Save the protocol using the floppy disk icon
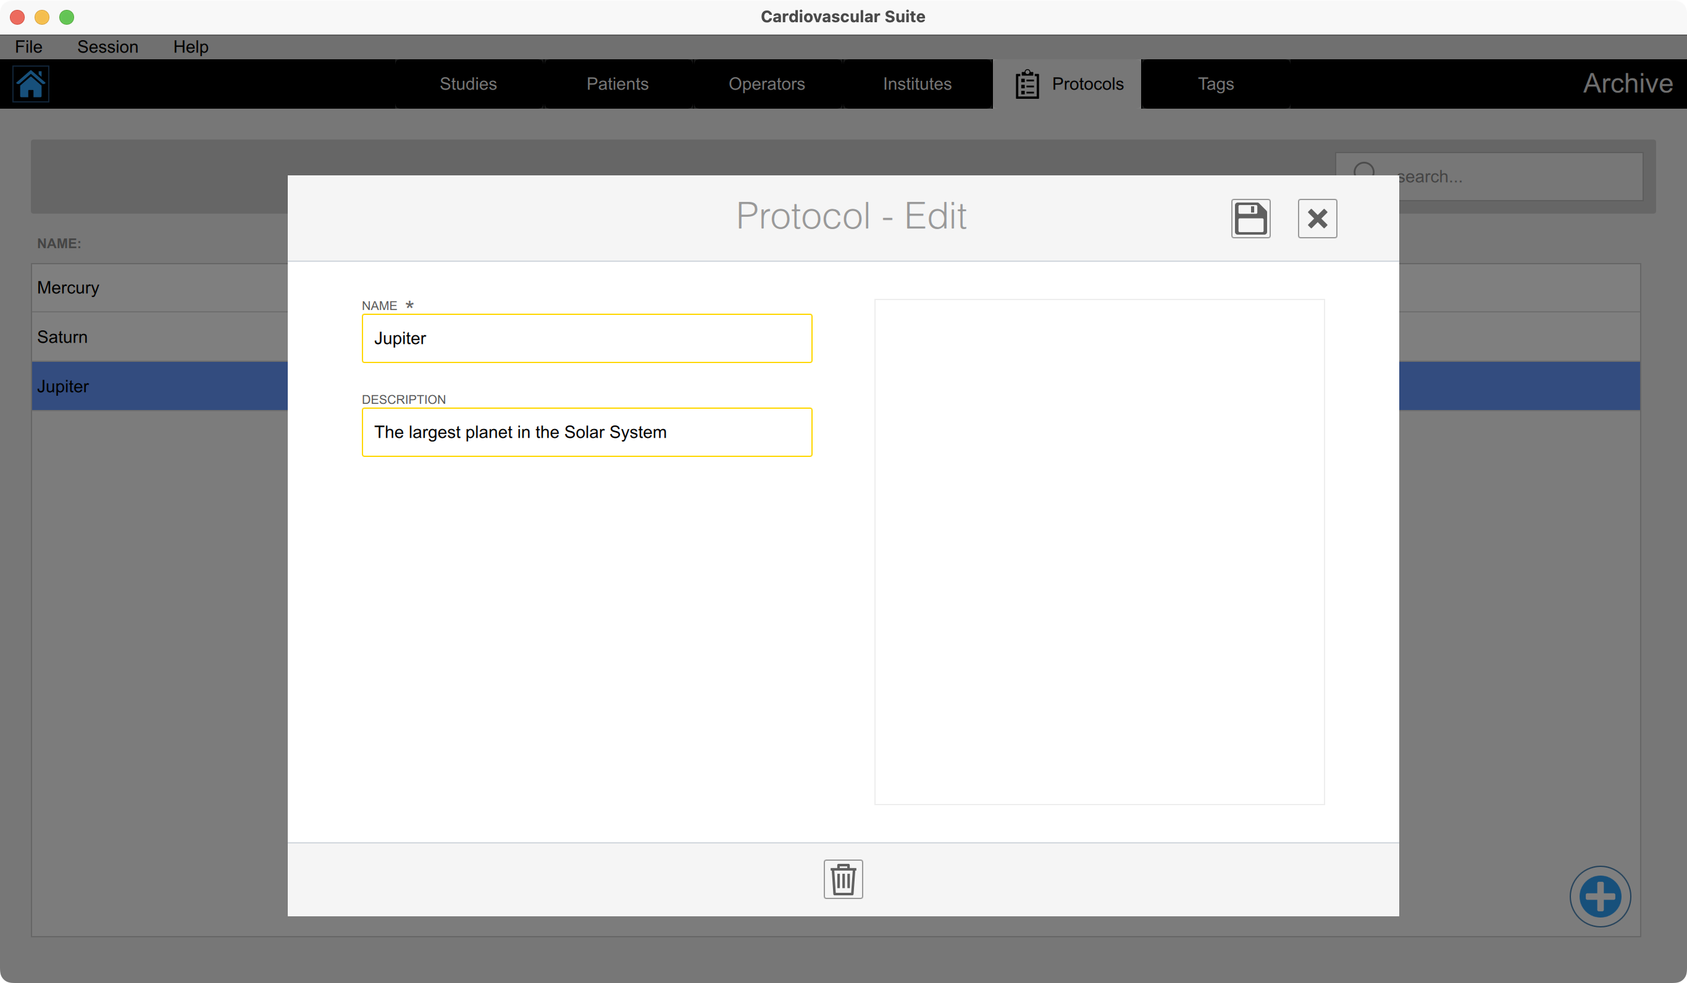The image size is (1687, 983). tap(1250, 219)
